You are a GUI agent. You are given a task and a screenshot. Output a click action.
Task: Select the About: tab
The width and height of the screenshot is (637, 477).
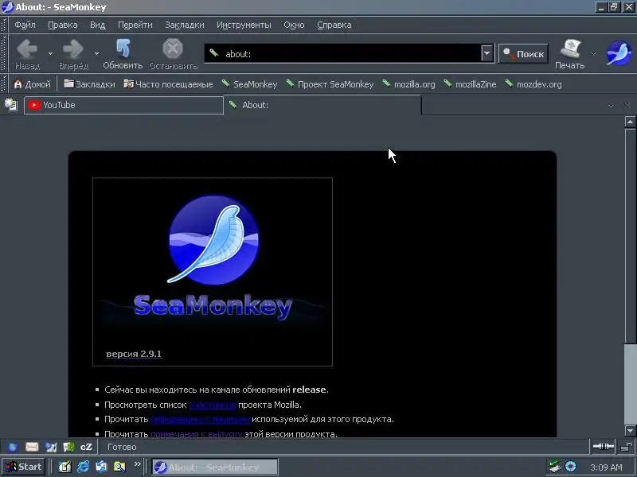[322, 105]
